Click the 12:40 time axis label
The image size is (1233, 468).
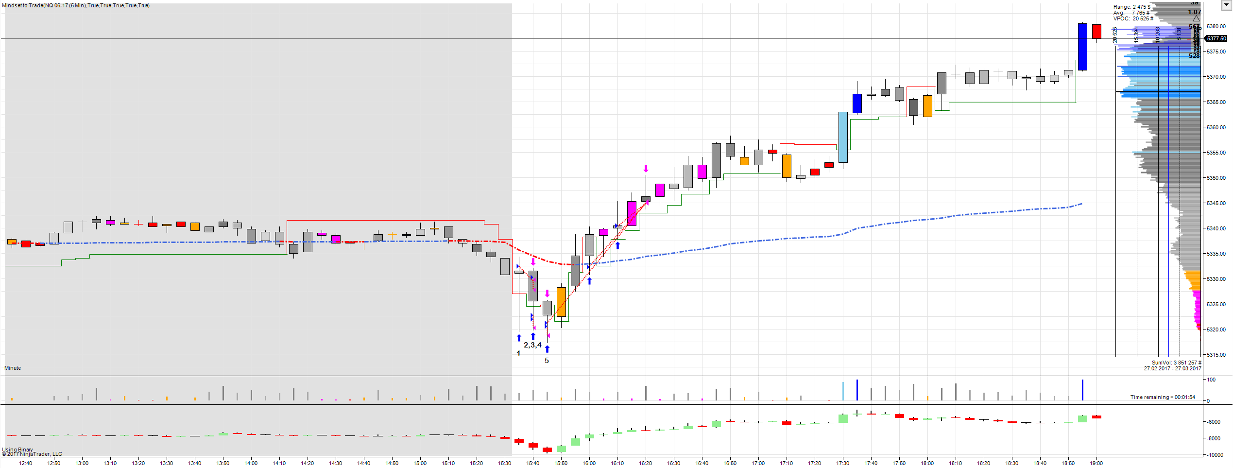[x=25, y=463]
